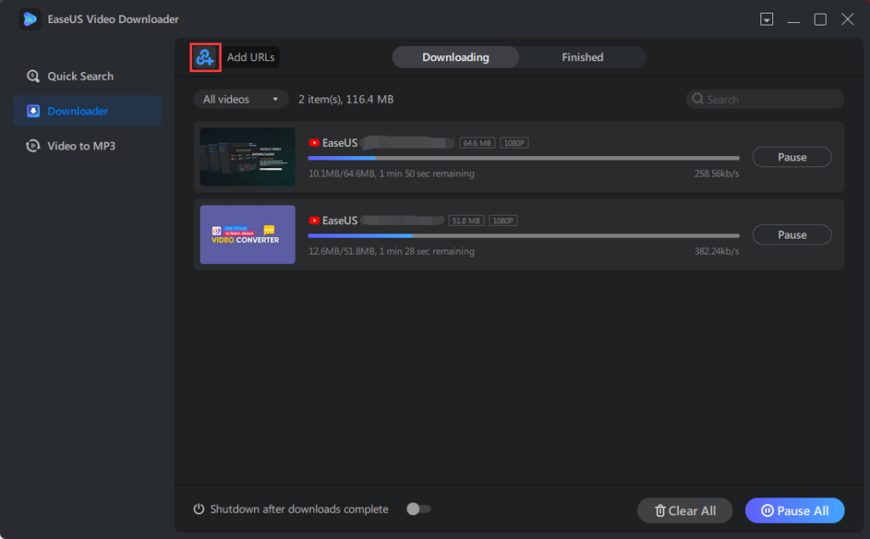Switch to the Finished tab
Image resolution: width=870 pixels, height=539 pixels.
[582, 58]
